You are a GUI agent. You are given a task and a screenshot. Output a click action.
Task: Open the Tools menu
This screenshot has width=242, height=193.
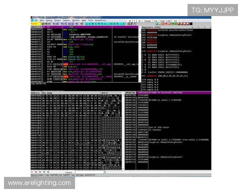pyautogui.click(x=90, y=20)
